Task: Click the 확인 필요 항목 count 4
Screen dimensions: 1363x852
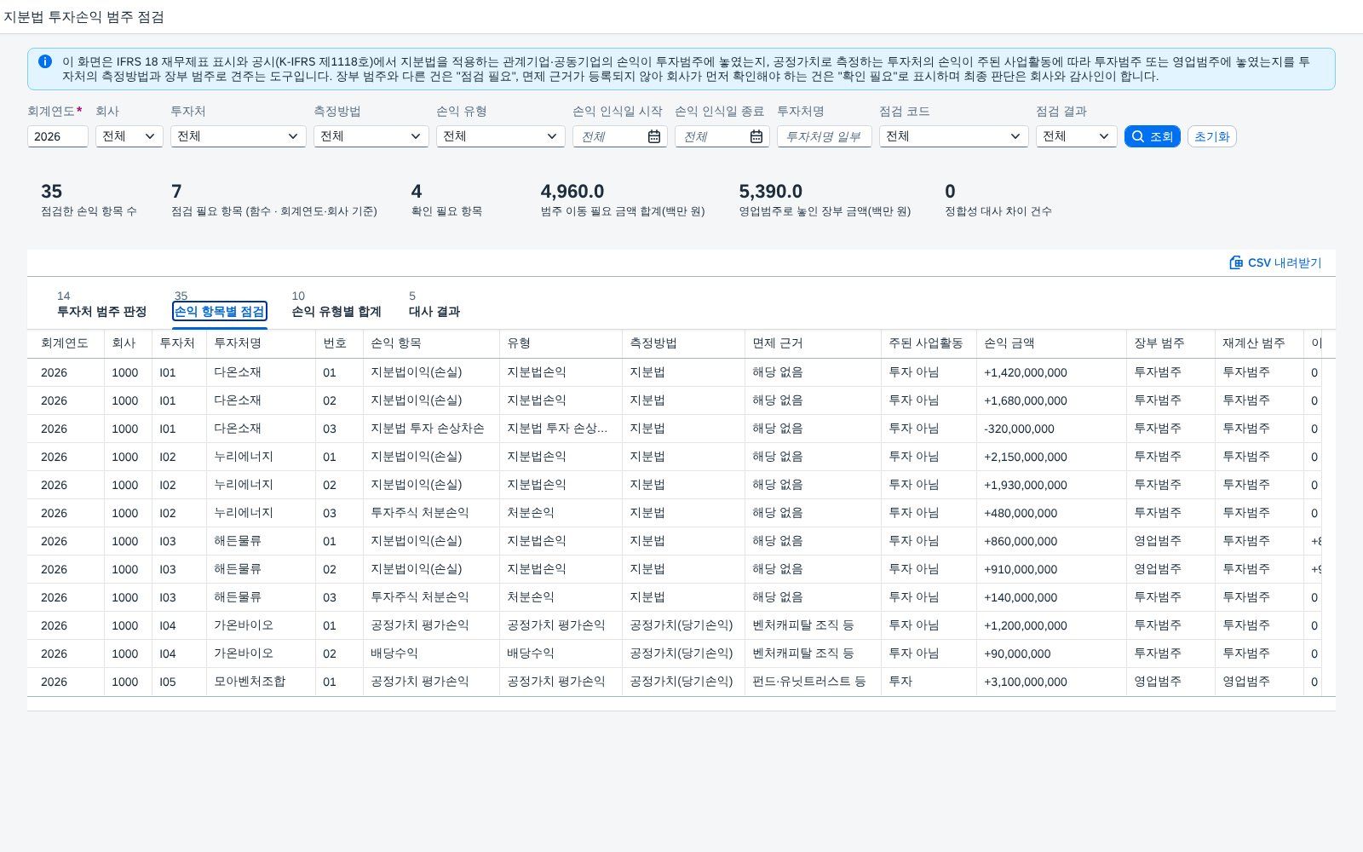Action: 417,192
